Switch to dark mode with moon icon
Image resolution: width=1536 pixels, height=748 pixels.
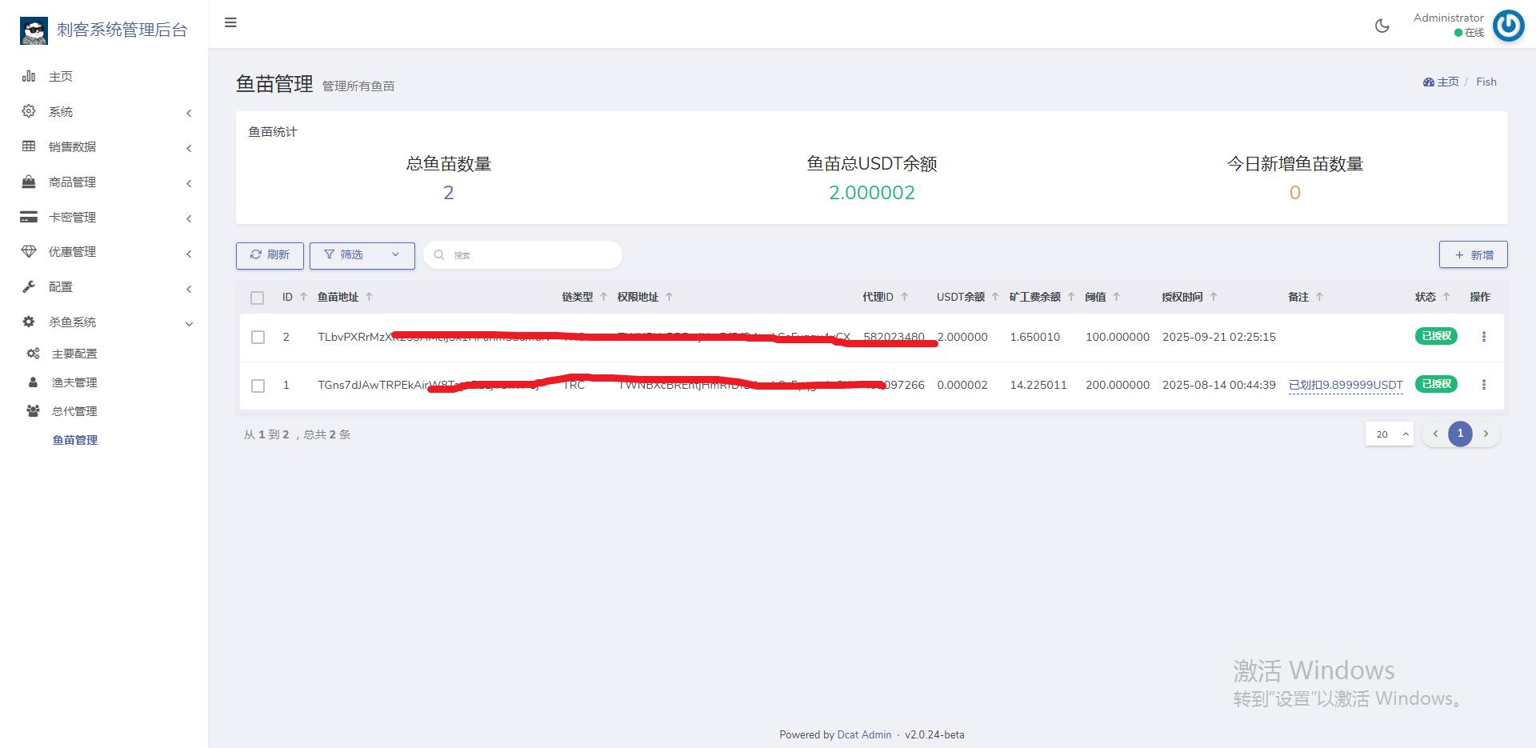[1382, 26]
